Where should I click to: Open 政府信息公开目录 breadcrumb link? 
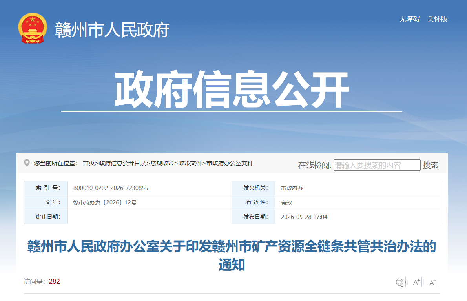pos(122,163)
